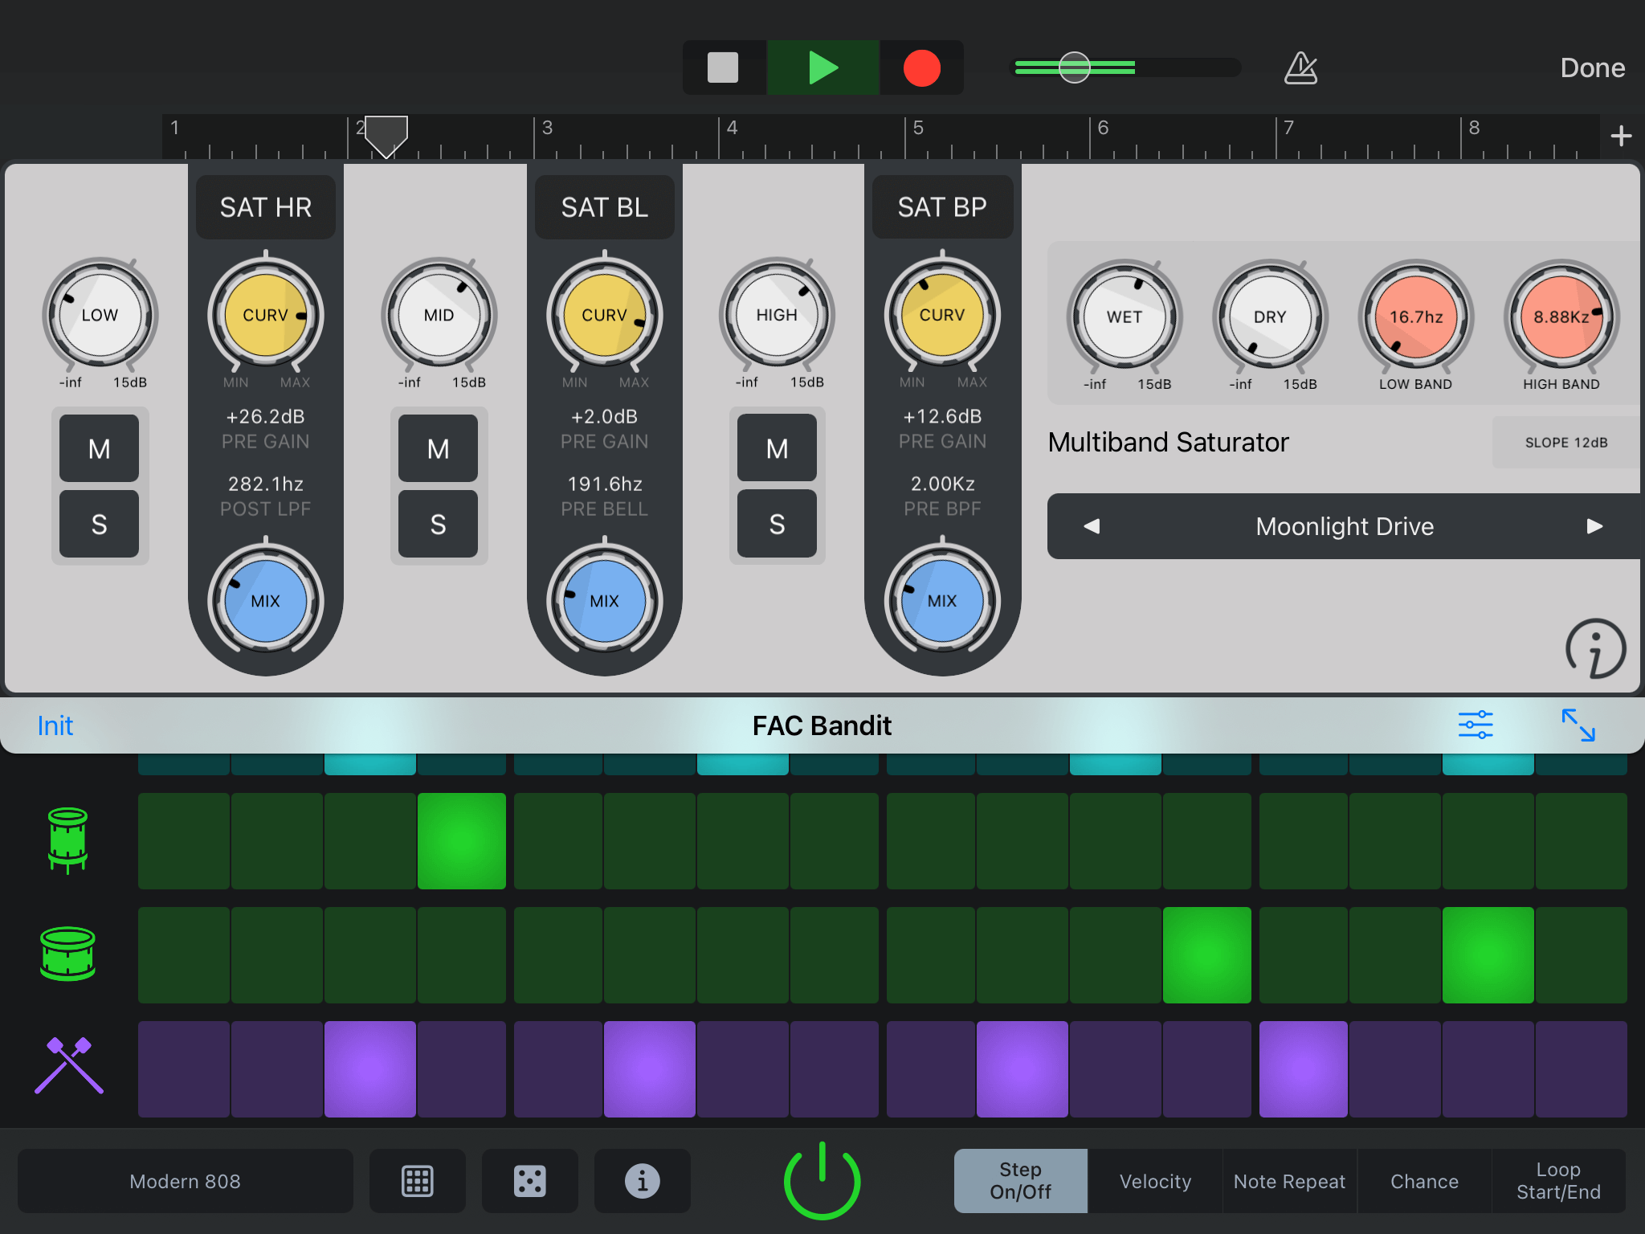The width and height of the screenshot is (1645, 1234).
Task: Open the Moonlight Drive preset menu
Action: click(1345, 526)
